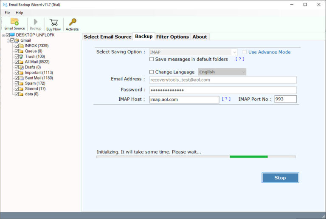The width and height of the screenshot is (326, 219).
Task: Click the Activate key icon
Action: click(73, 22)
